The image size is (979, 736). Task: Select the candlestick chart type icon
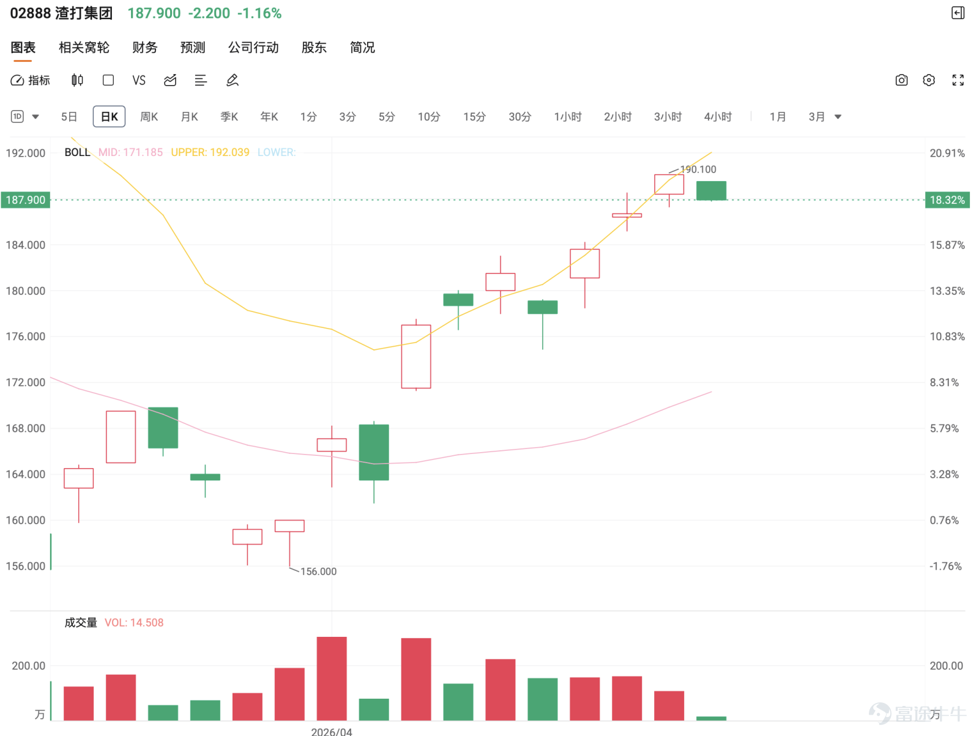[77, 80]
